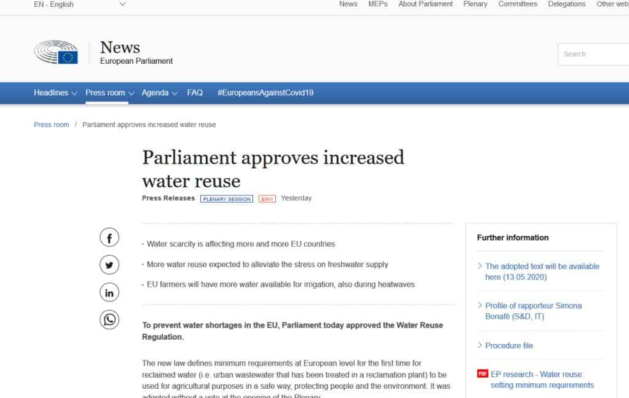Click the European Parliament logo

click(57, 53)
